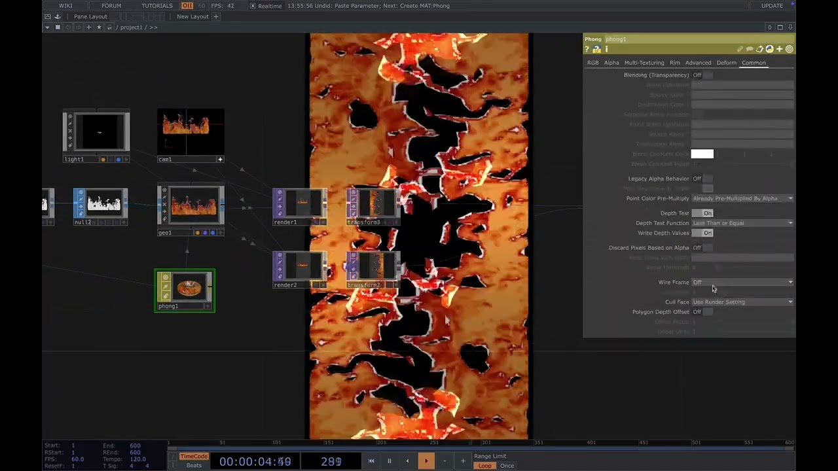Open pane menu arrow at top right

click(790, 27)
